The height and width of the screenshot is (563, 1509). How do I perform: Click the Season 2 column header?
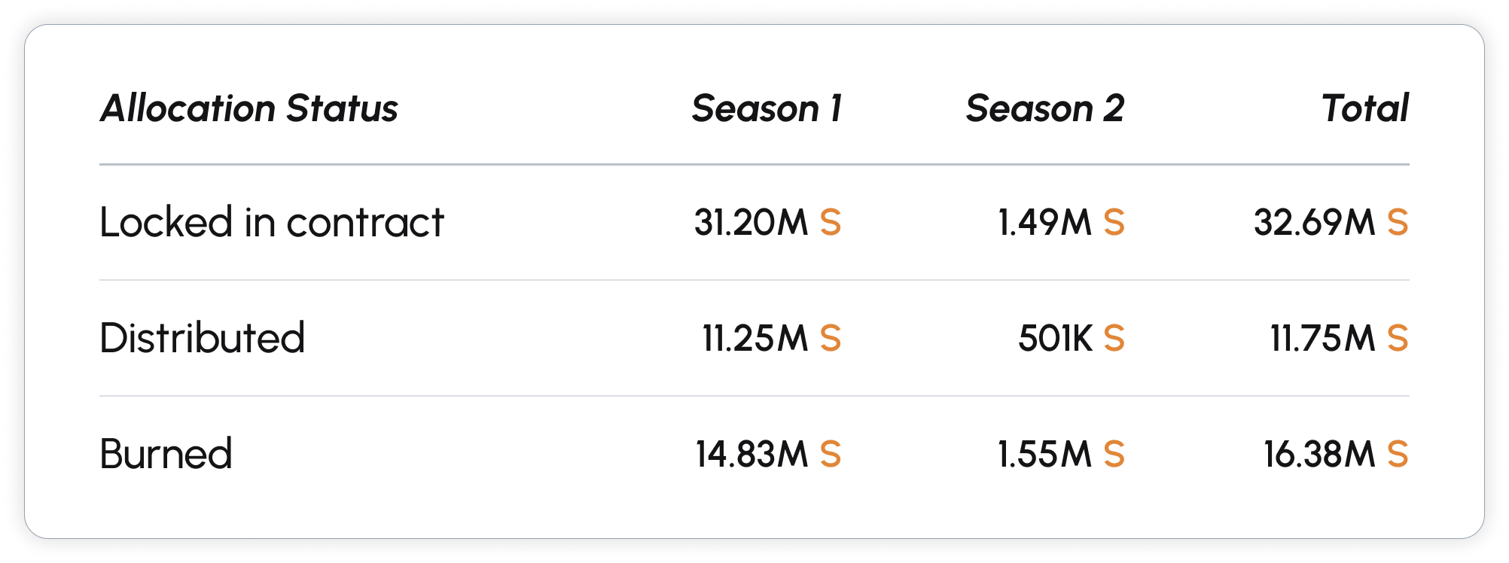point(1045,108)
